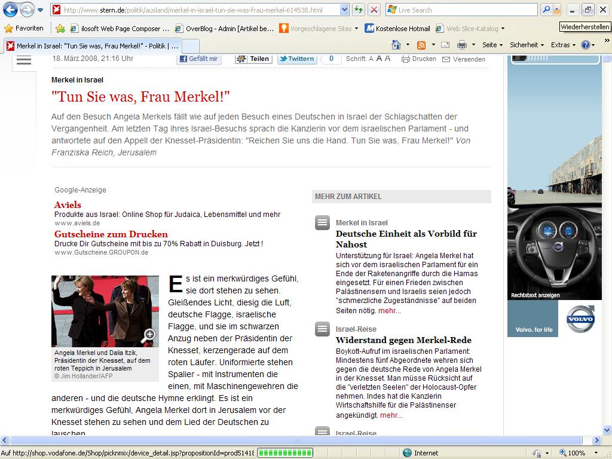Enlarge the Merkel and Itzik photo
The image size is (612, 459).
coord(105,311)
